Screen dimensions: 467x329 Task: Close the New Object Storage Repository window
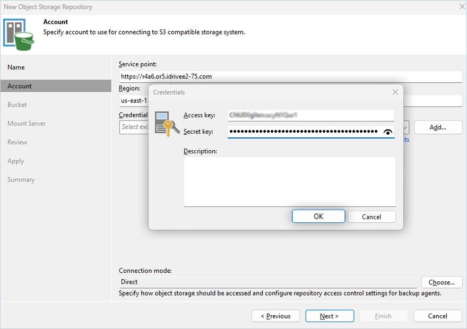click(x=460, y=7)
